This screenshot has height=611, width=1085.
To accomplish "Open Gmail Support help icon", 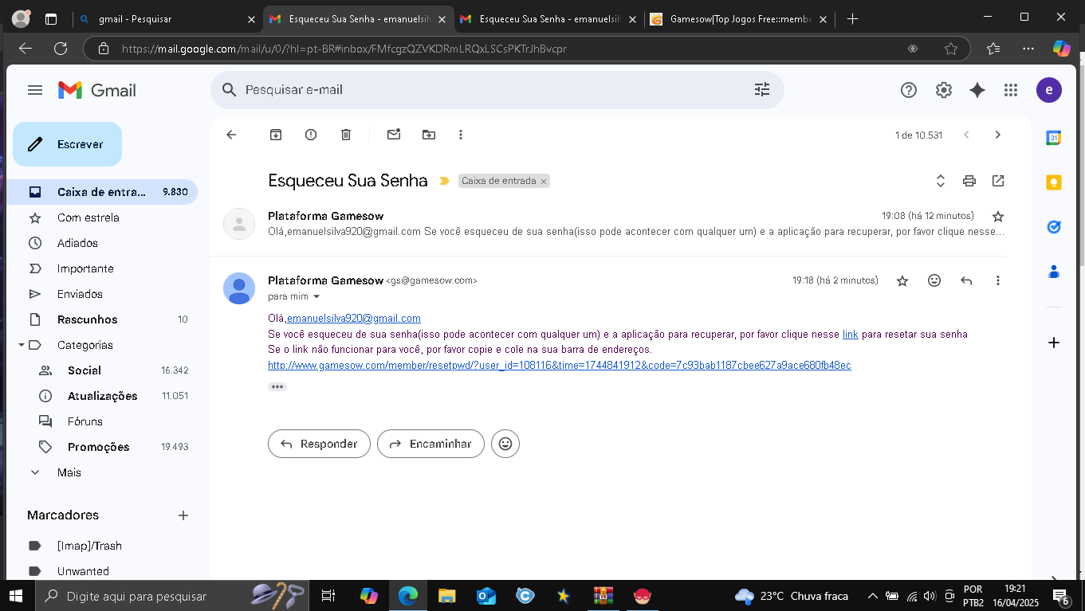I will [909, 90].
